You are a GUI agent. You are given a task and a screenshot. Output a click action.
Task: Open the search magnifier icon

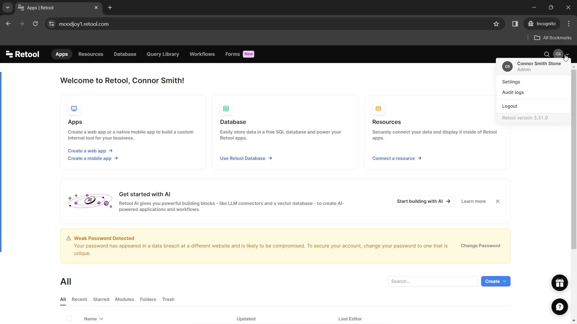tap(547, 54)
